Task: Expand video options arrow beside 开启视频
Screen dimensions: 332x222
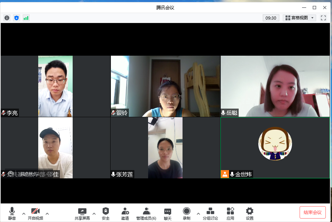Action: [x=47, y=213]
